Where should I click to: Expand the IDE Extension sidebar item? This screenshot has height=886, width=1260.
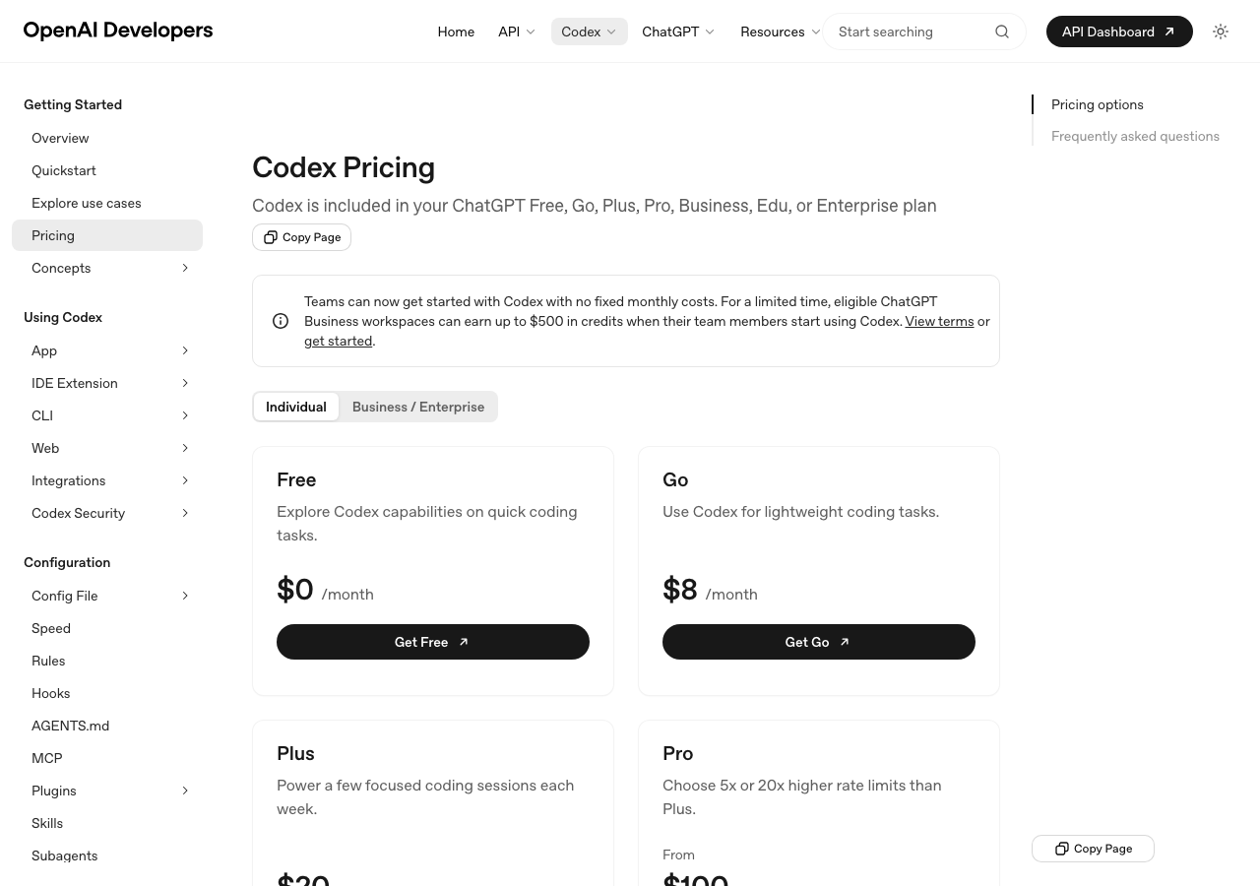(x=185, y=383)
